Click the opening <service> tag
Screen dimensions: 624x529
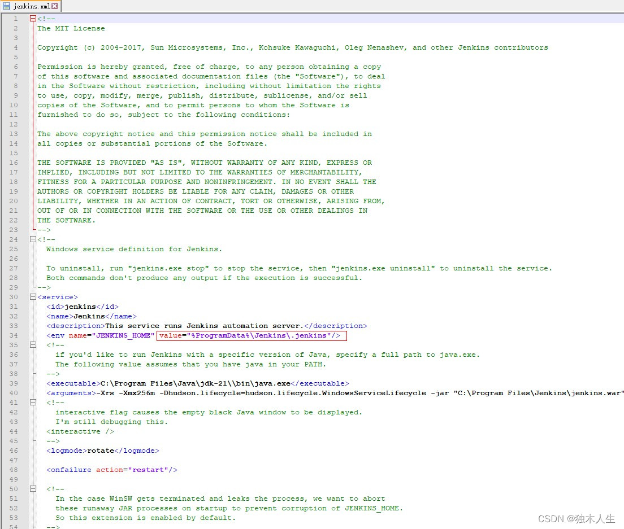[58, 297]
